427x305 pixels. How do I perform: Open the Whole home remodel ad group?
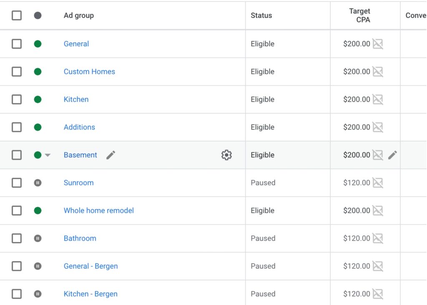tap(98, 210)
